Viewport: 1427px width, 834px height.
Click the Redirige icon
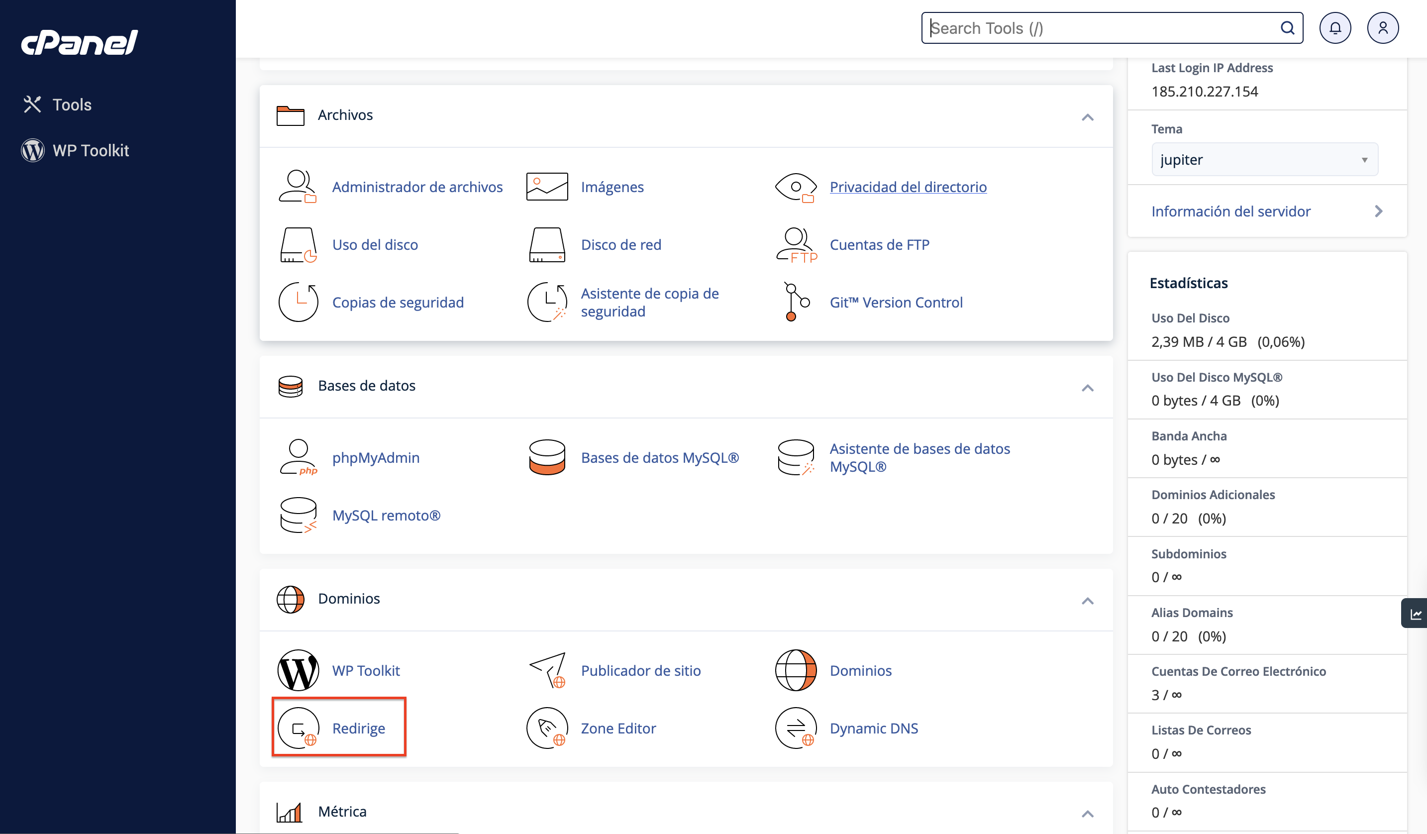coord(298,728)
